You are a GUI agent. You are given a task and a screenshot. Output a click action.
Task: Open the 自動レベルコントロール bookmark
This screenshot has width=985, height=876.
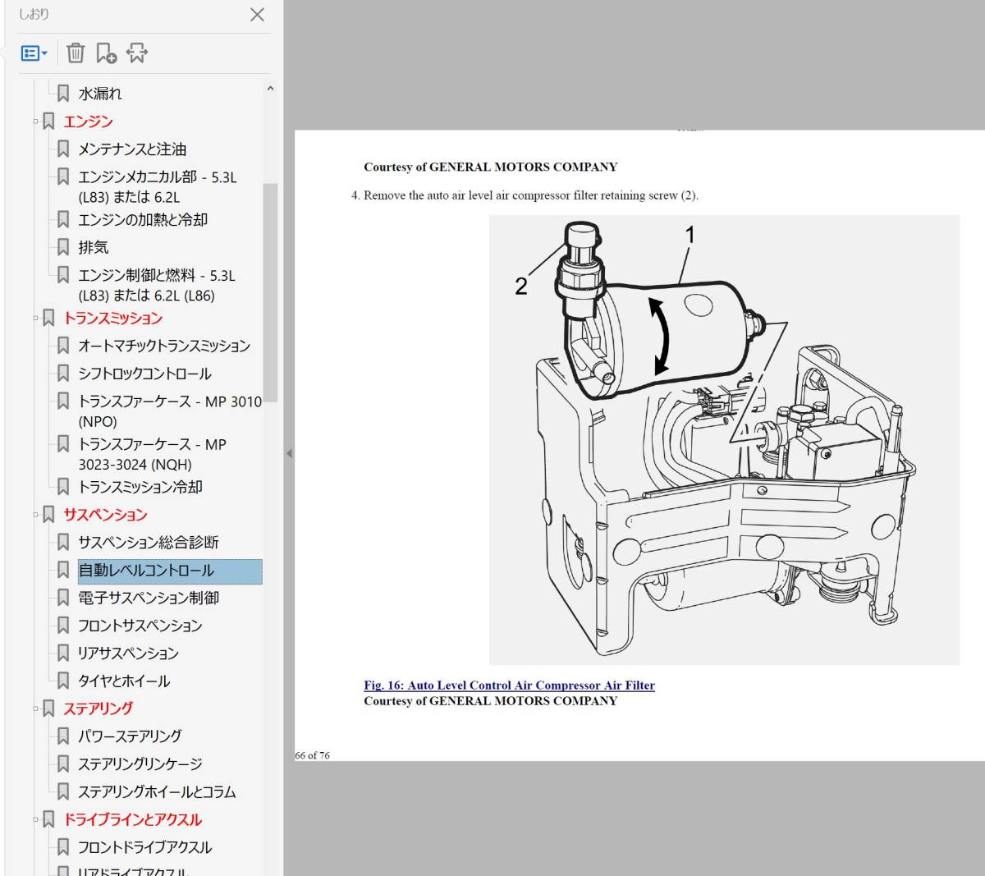(146, 571)
